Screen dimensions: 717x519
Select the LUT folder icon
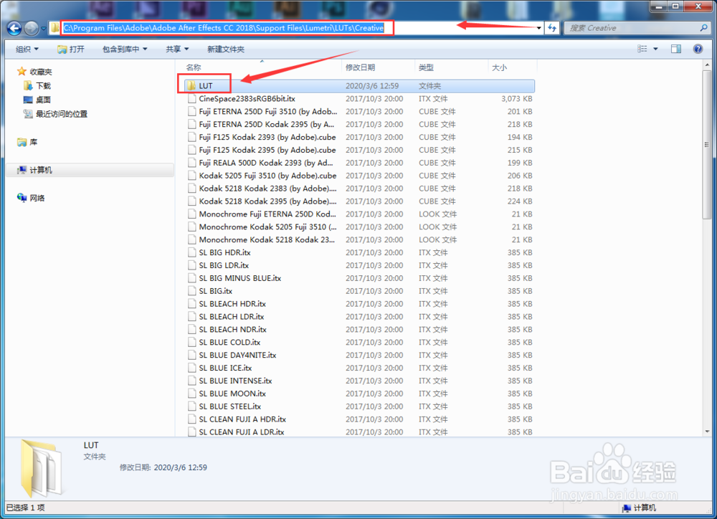[x=191, y=85]
